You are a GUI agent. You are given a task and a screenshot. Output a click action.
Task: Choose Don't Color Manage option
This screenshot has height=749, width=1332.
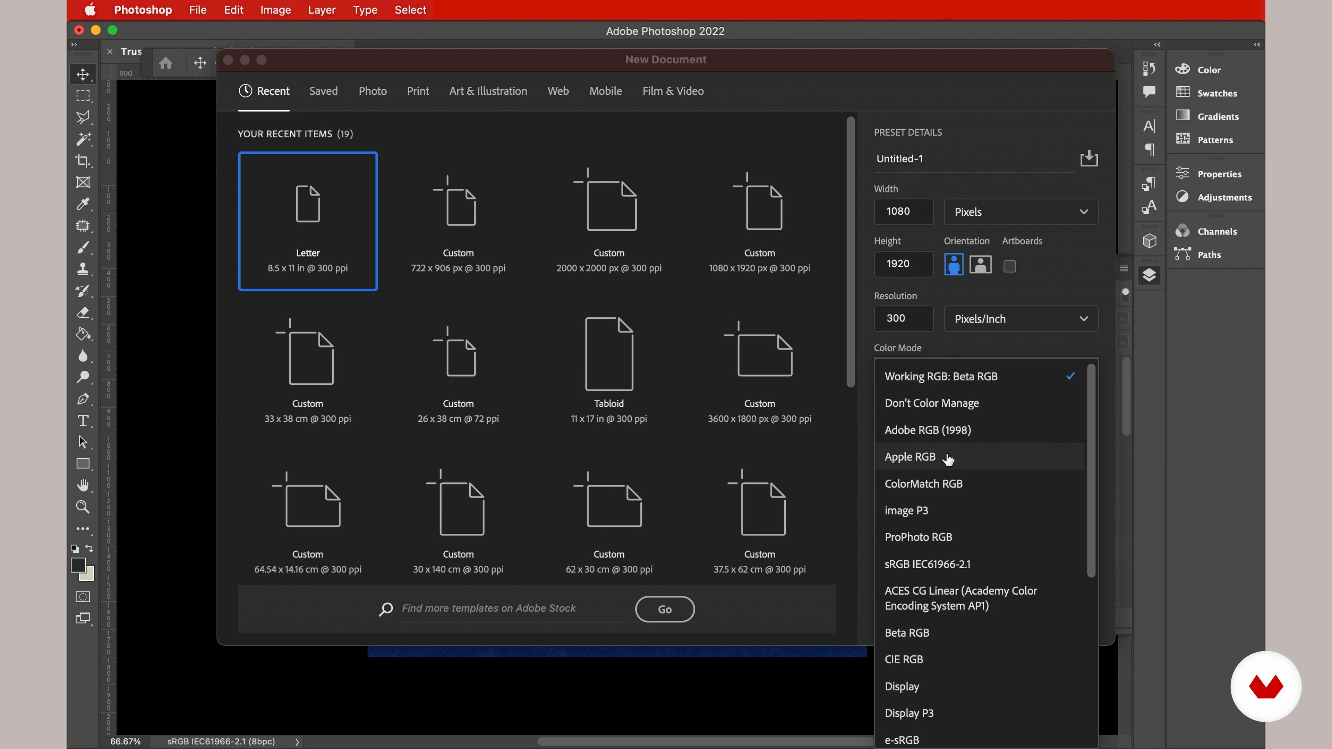point(979,403)
